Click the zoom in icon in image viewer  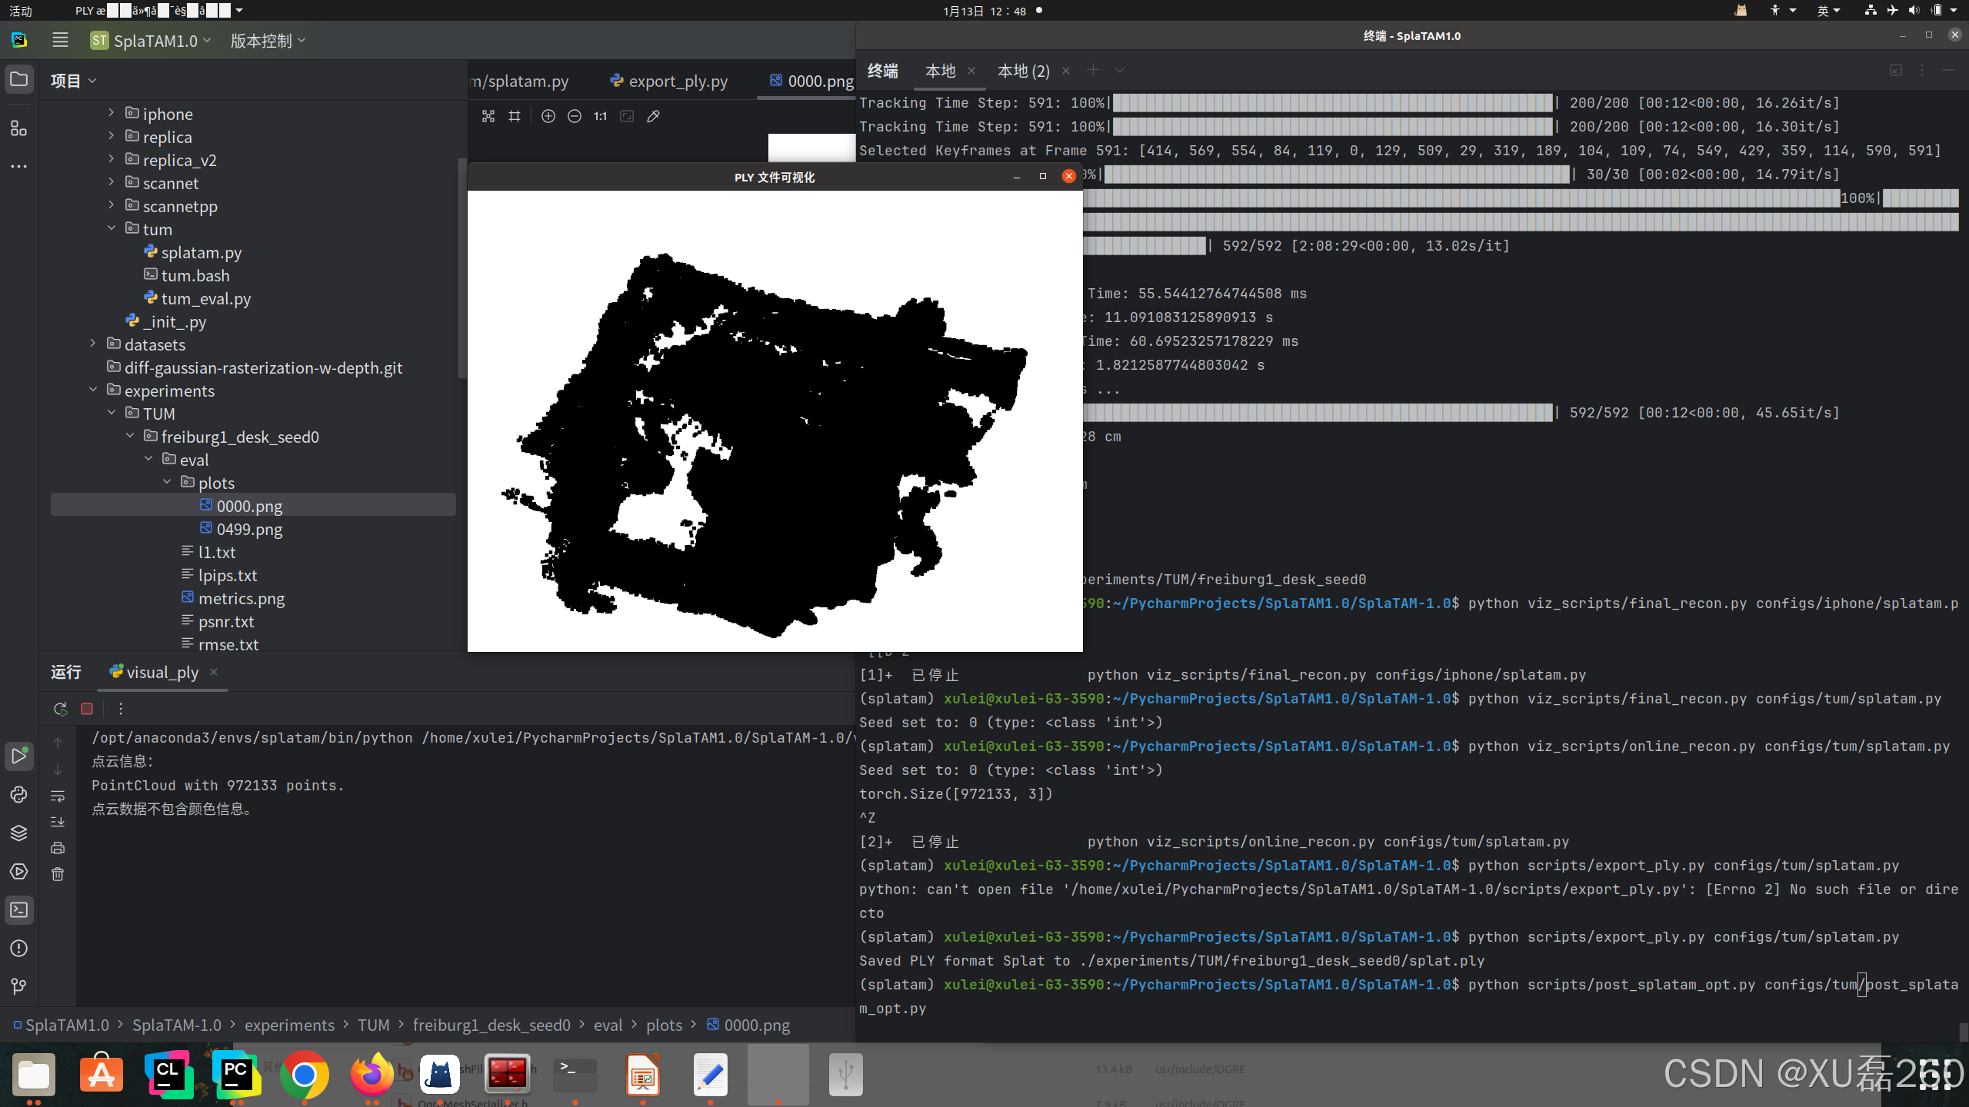tap(548, 116)
